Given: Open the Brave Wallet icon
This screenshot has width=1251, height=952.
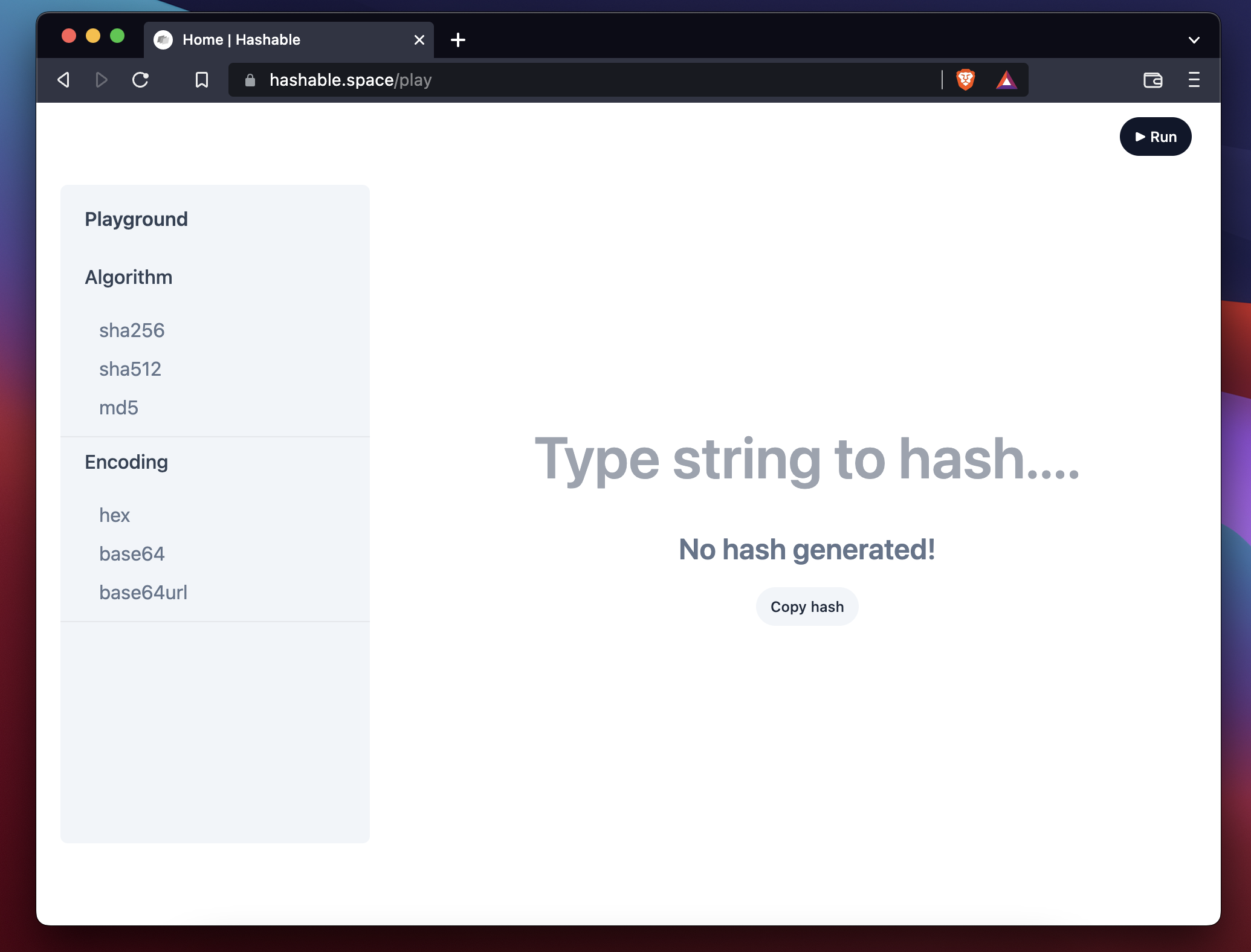Looking at the screenshot, I should click(1153, 80).
